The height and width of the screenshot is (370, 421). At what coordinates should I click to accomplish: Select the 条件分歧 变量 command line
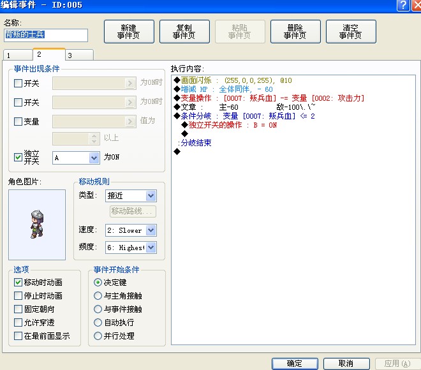244,116
